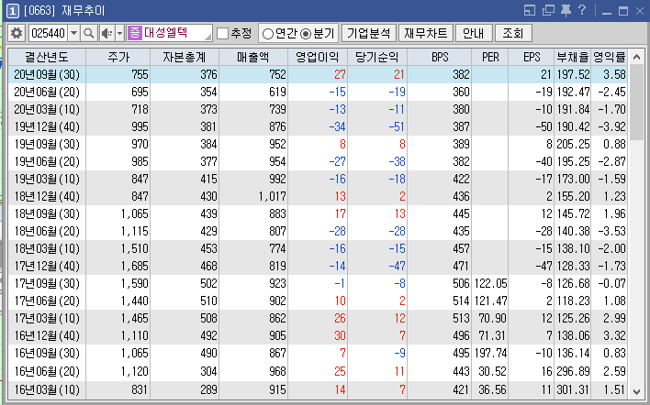The image size is (650, 405).
Task: Pin the window with pushpin icon
Action: (x=566, y=10)
